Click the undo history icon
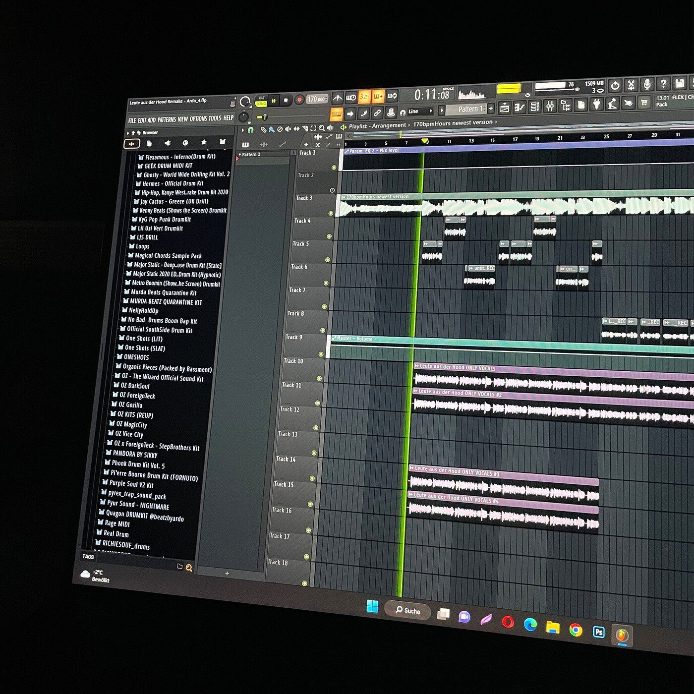 coord(615,85)
